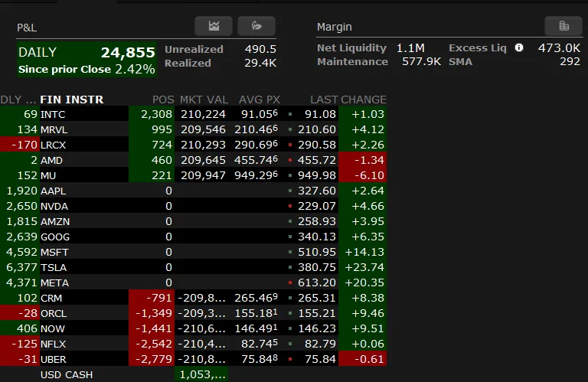
Task: Click the UBER position -2,779
Action: (153, 359)
